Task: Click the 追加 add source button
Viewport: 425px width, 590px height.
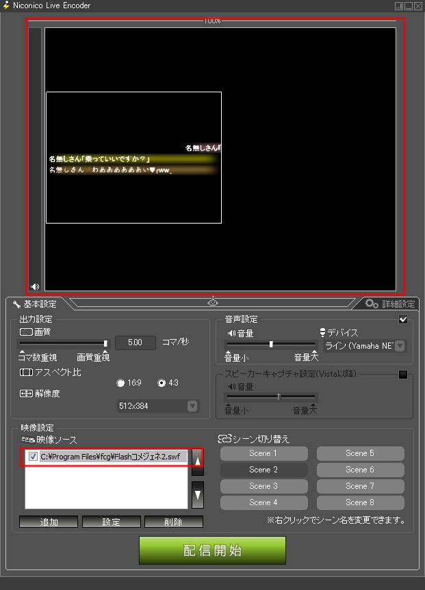Action: point(49,522)
